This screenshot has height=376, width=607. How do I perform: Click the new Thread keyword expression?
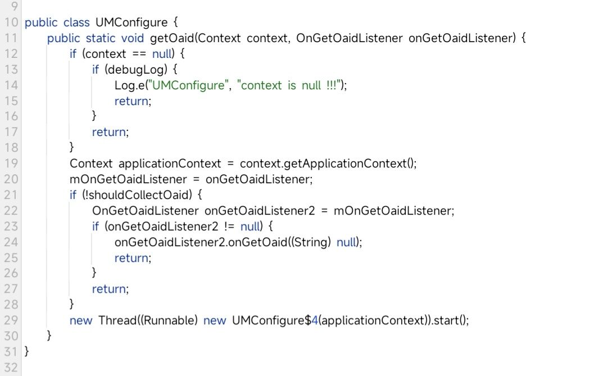coord(103,320)
